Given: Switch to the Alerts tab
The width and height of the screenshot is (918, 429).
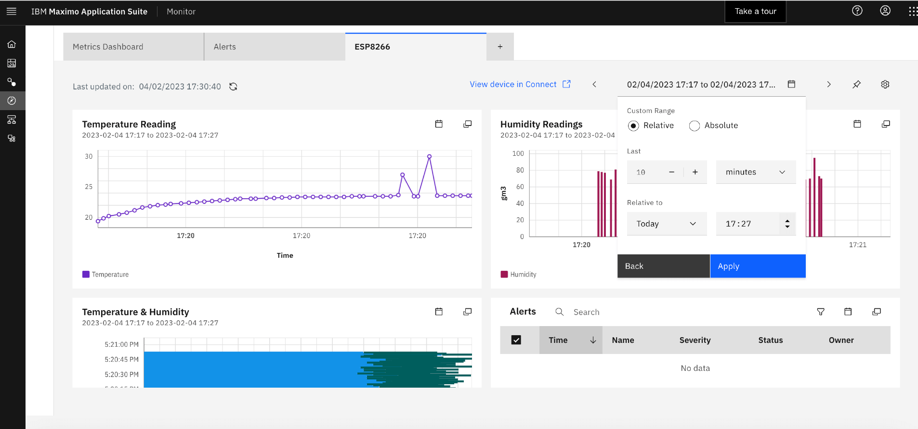Looking at the screenshot, I should pos(275,47).
